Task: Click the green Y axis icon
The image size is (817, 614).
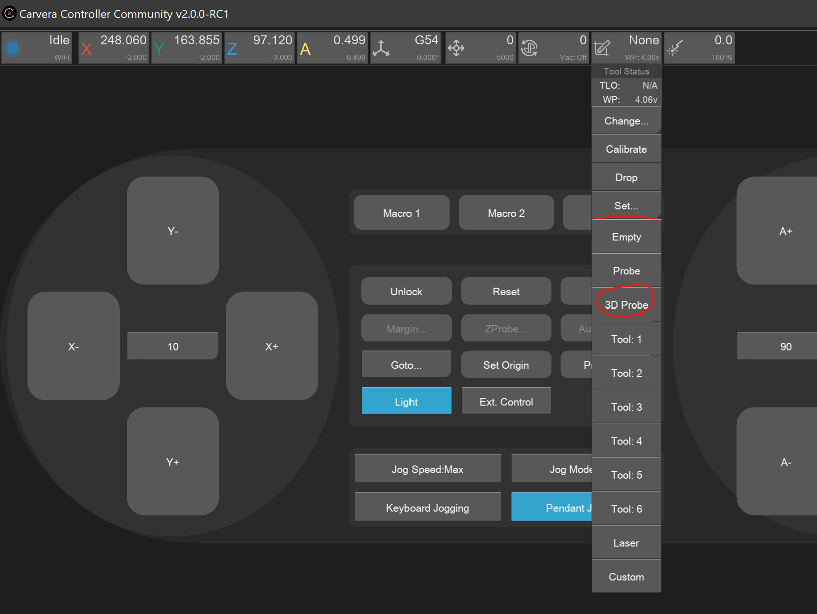Action: click(x=159, y=49)
